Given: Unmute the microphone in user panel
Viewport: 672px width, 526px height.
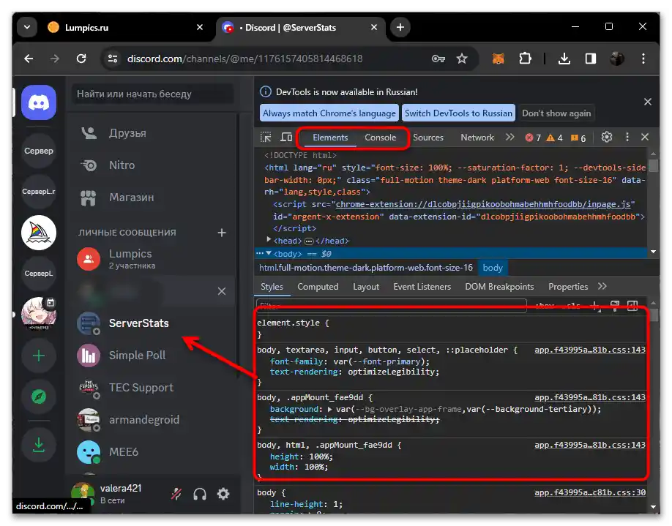Looking at the screenshot, I should click(x=176, y=494).
